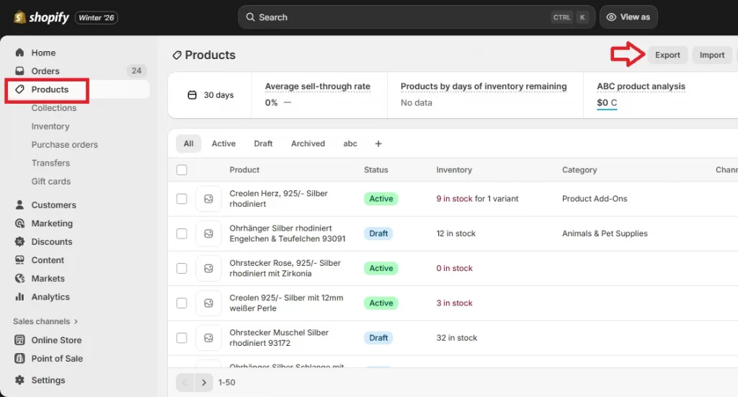
Task: Open Products in the sidebar
Action: coord(50,89)
